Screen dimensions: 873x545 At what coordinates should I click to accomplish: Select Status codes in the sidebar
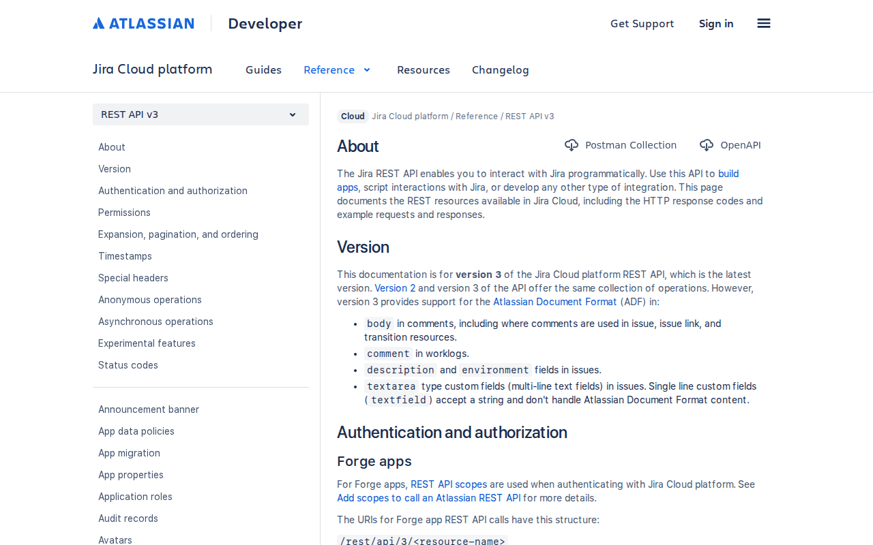(x=128, y=365)
